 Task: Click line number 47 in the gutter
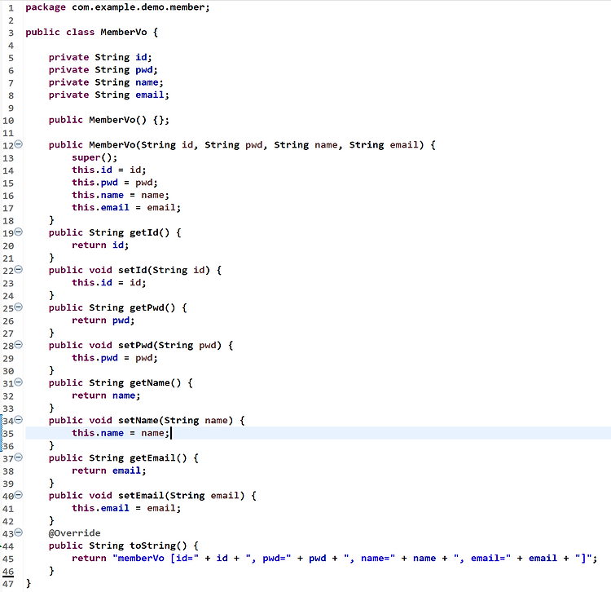(x=8, y=584)
